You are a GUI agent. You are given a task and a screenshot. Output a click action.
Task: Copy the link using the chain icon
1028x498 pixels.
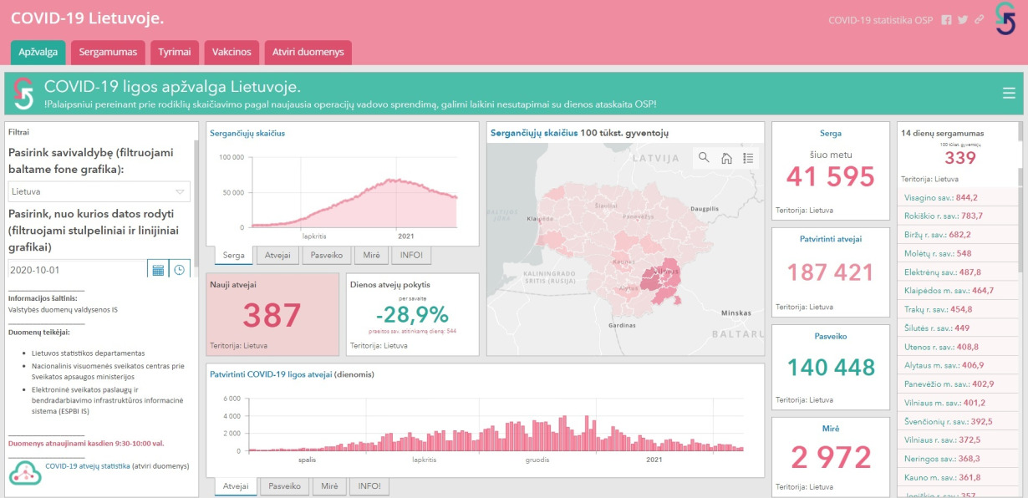tap(979, 20)
